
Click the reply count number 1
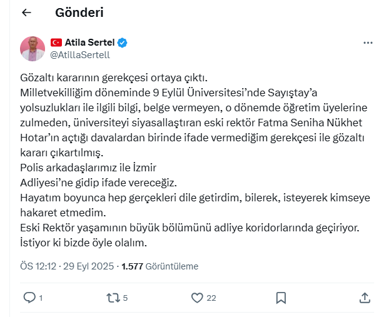coord(41,298)
